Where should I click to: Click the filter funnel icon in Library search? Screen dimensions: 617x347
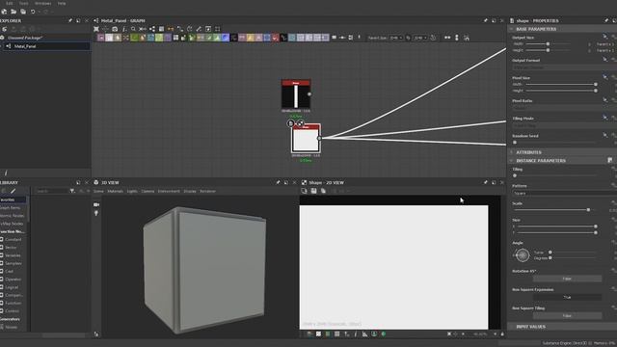coord(72,191)
